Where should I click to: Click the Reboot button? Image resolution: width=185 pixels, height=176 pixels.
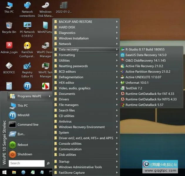pyautogui.click(x=22, y=145)
